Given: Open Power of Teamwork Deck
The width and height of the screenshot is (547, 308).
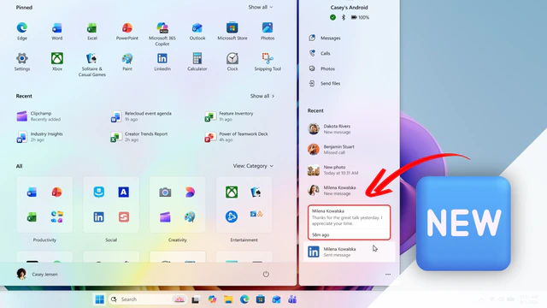Looking at the screenshot, I should (x=237, y=137).
